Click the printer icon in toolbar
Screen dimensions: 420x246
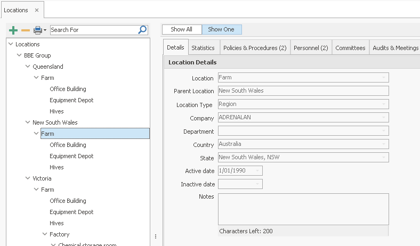(37, 30)
